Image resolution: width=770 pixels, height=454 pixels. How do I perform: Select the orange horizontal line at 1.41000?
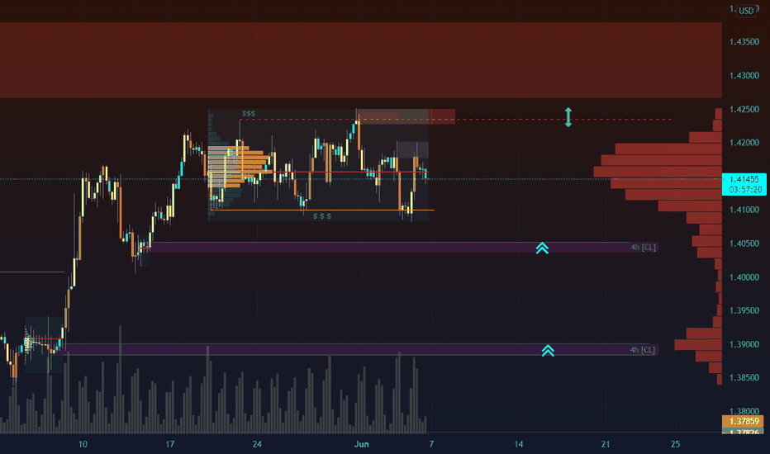tap(321, 210)
